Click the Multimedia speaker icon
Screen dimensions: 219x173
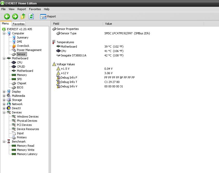(x=9, y=96)
